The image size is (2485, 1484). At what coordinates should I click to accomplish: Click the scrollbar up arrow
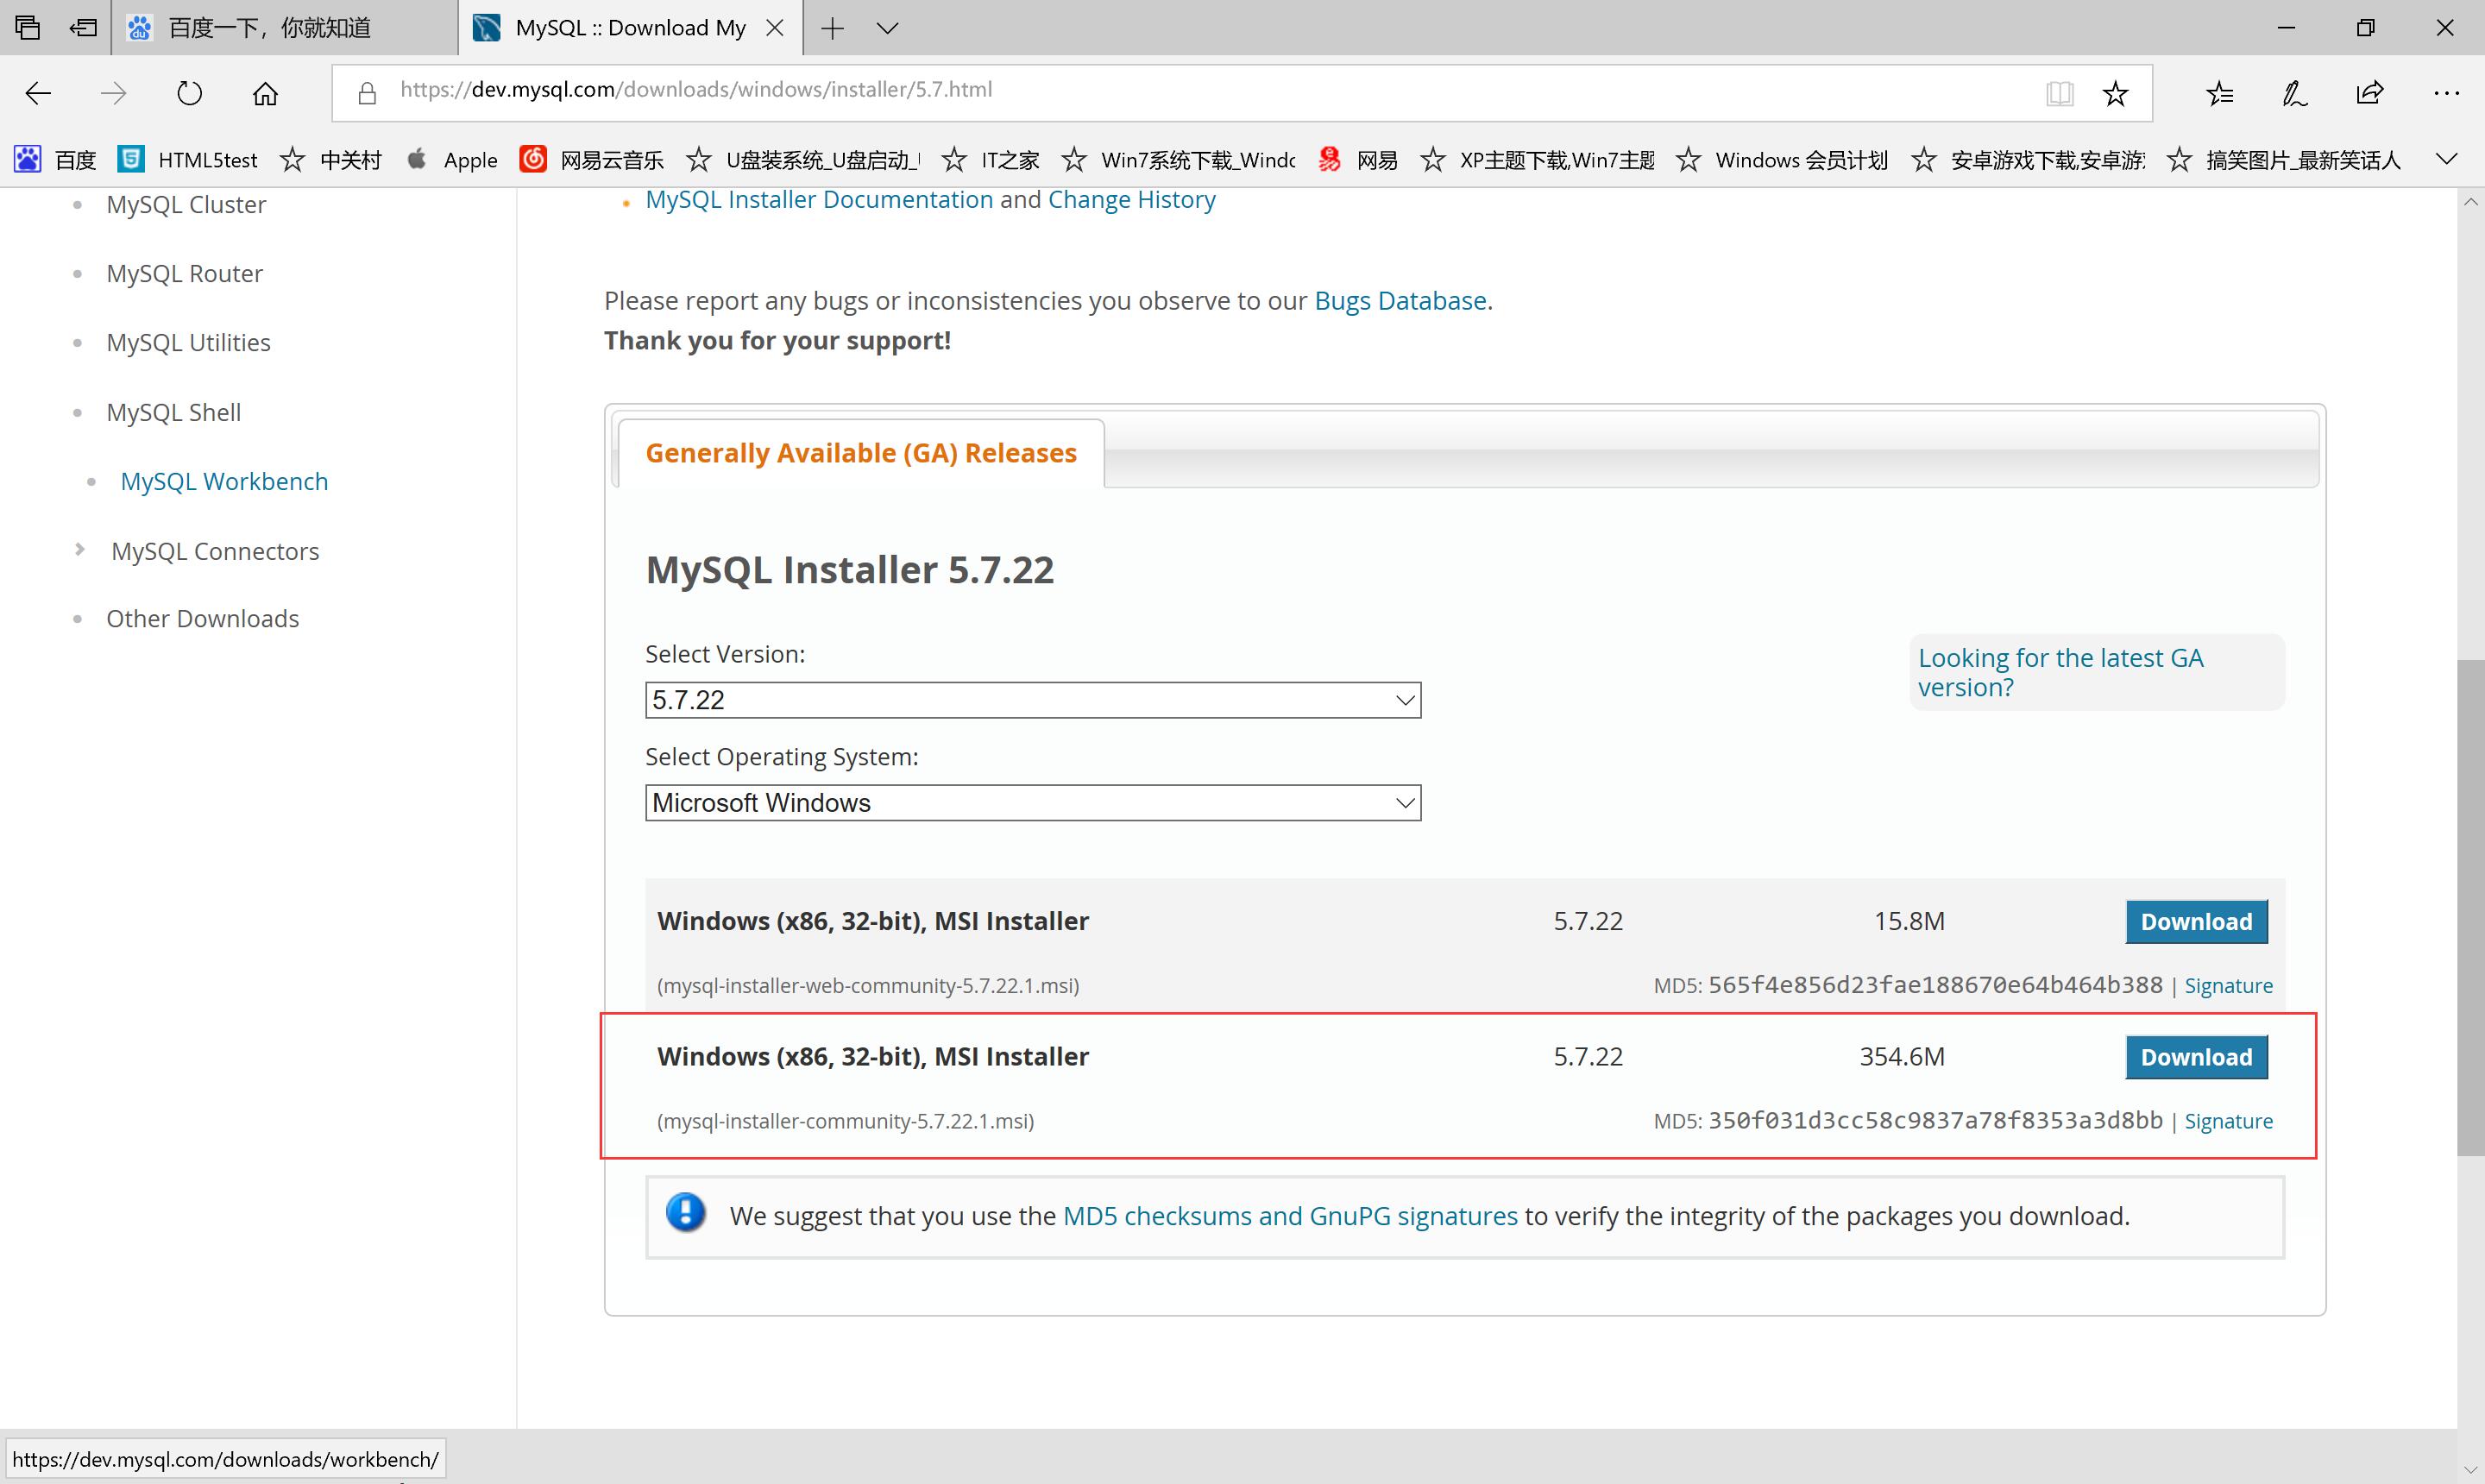2471,201
